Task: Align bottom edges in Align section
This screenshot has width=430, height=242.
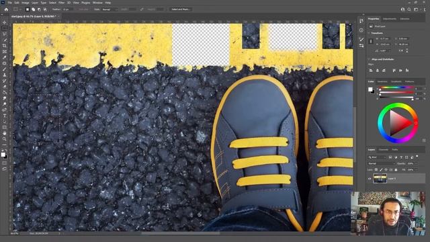Action: 407,71
